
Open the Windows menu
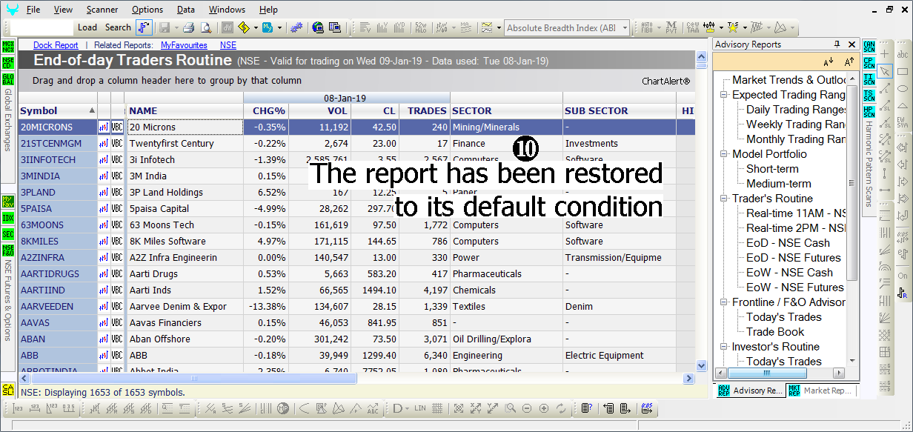[x=227, y=10]
